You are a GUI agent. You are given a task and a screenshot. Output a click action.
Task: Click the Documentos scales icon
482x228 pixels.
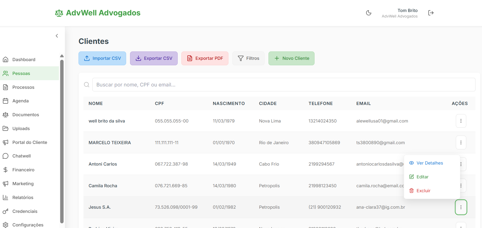(x=5, y=115)
